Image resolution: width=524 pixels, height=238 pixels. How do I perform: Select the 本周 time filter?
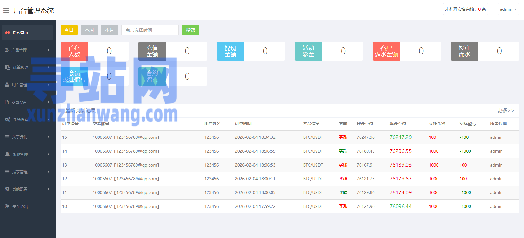(x=89, y=30)
